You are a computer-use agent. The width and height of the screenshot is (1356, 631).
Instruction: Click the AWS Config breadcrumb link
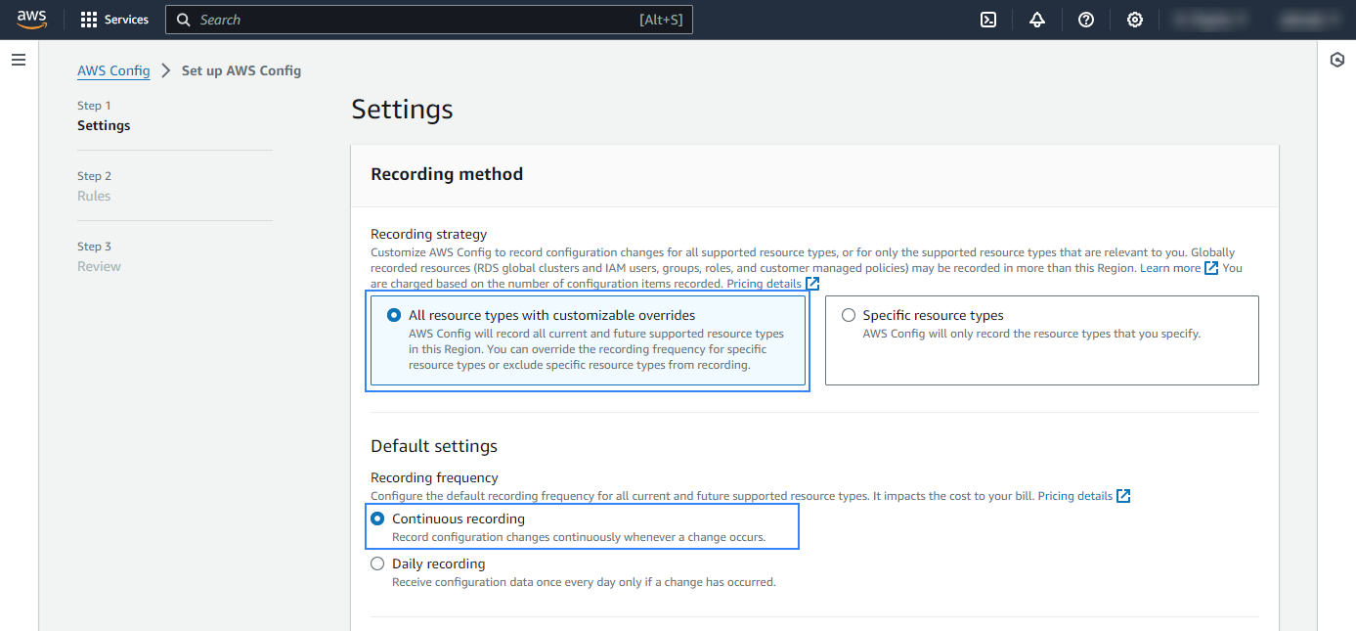[x=113, y=70]
